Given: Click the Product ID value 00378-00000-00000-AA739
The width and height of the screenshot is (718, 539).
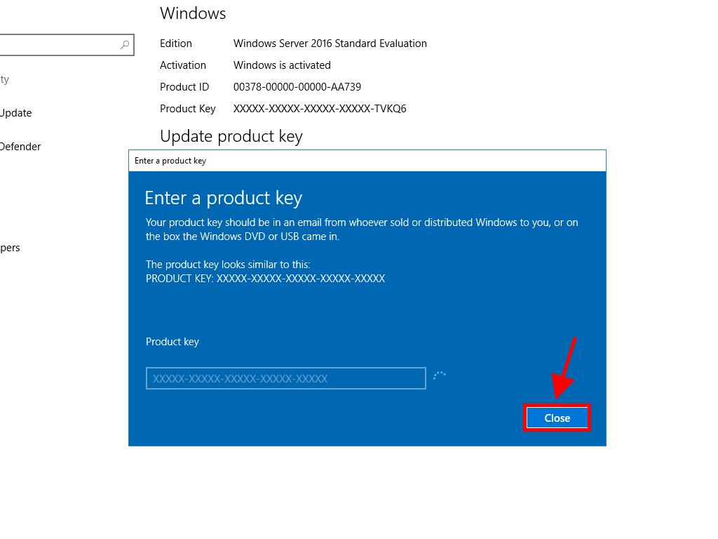Looking at the screenshot, I should 297,87.
